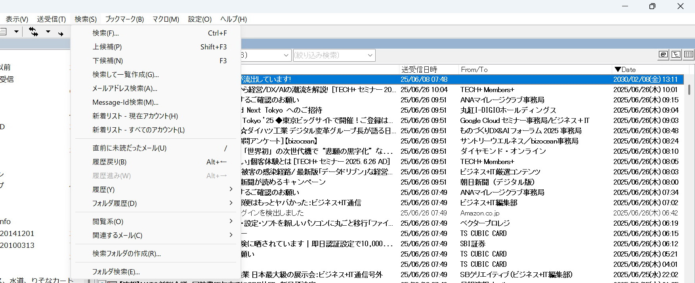Image resolution: width=695 pixels, height=283 pixels.
Task: Restore the window using the maximize button
Action: pyautogui.click(x=652, y=6)
